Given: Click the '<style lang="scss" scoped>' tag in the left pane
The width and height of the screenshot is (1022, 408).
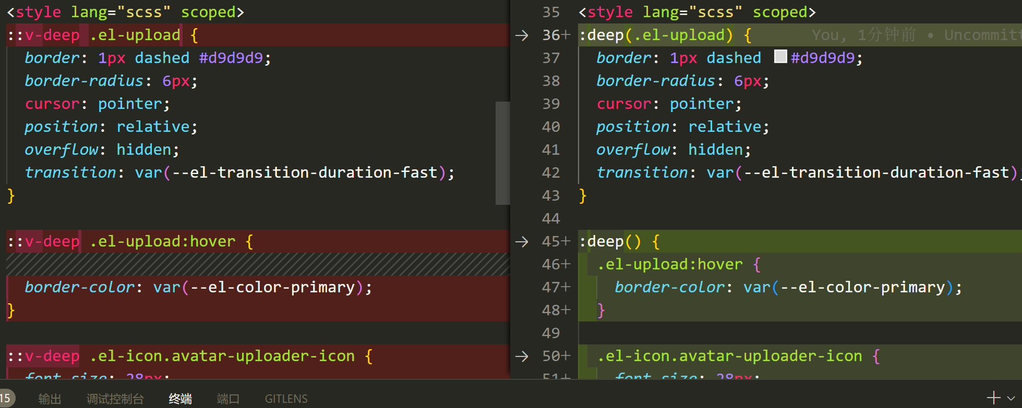Looking at the screenshot, I should 125,13.
